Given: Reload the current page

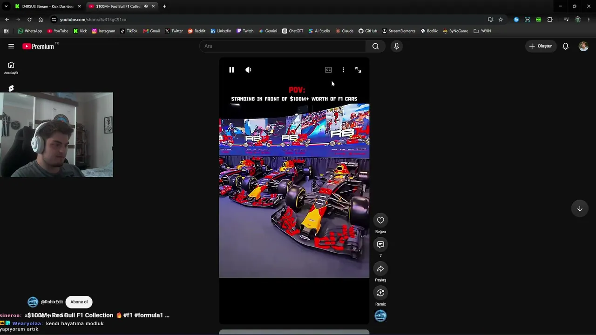Looking at the screenshot, I should pyautogui.click(x=29, y=20).
